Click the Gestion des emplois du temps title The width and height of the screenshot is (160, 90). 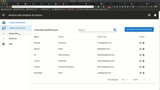click(25, 15)
